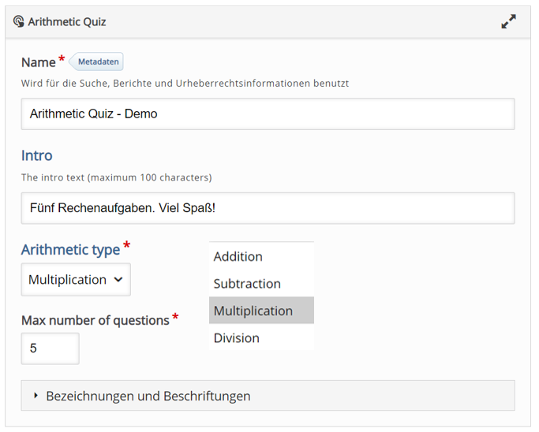Click the red asterisk next to Name
539x432 pixels.
pyautogui.click(x=62, y=60)
